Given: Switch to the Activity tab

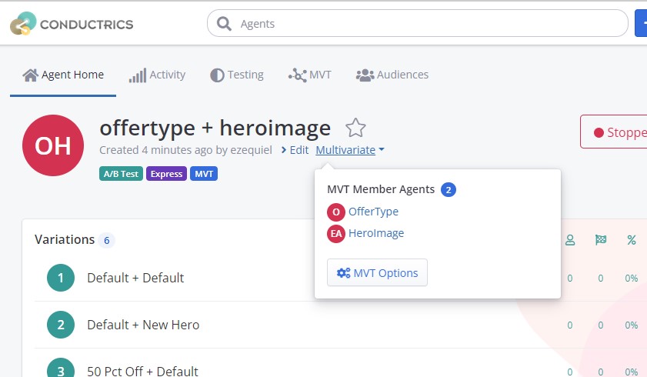Looking at the screenshot, I should (x=157, y=75).
